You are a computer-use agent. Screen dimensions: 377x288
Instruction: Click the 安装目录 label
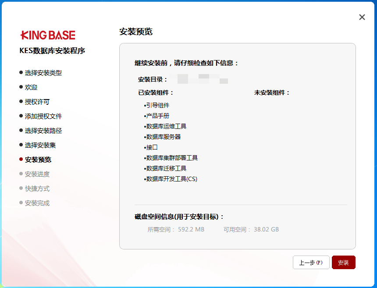(153, 79)
